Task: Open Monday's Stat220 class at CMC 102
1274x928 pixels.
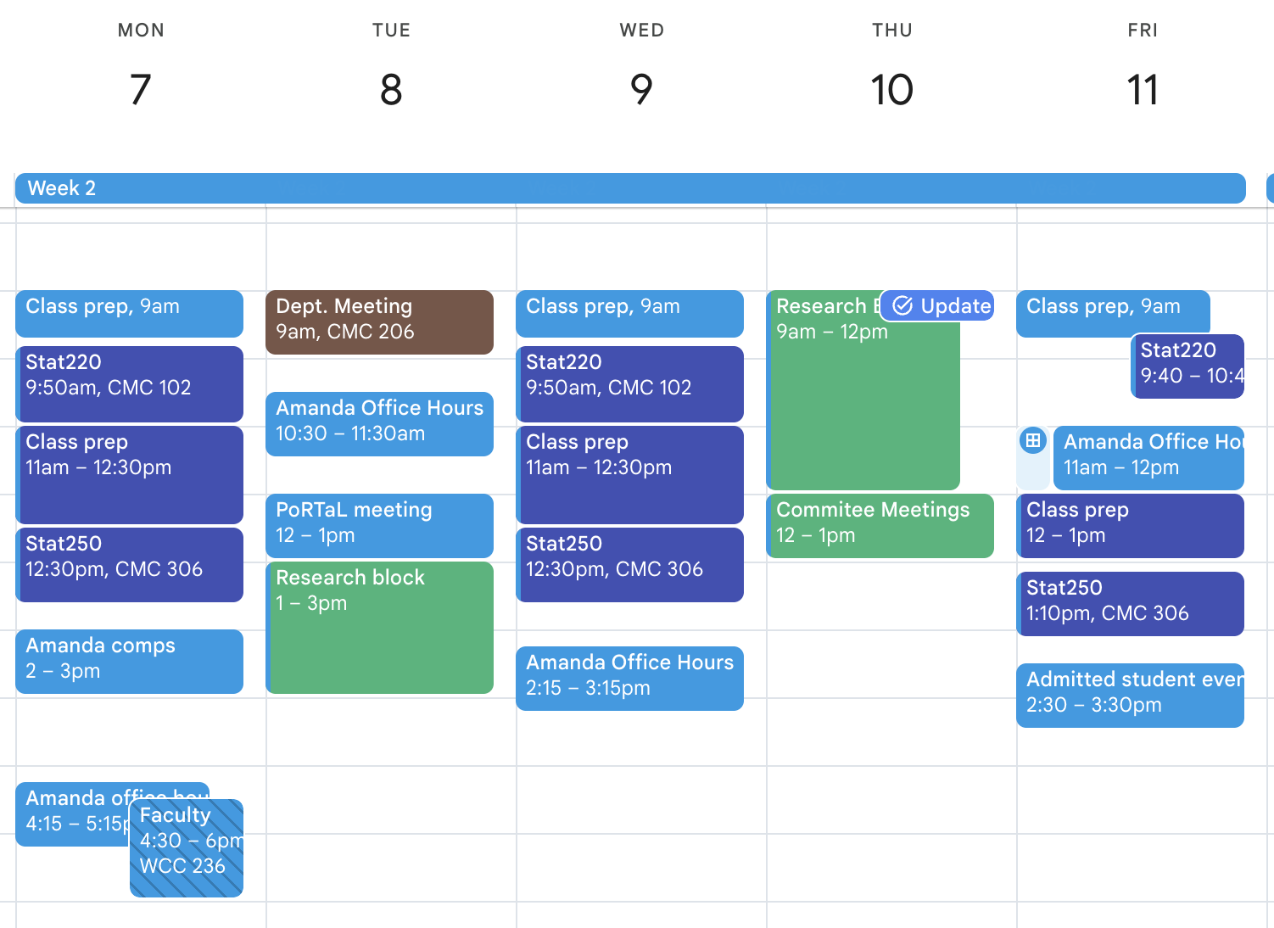Action: point(129,383)
